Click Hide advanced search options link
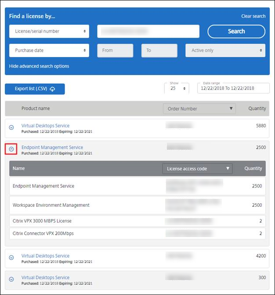The height and width of the screenshot is (295, 275). (39, 66)
